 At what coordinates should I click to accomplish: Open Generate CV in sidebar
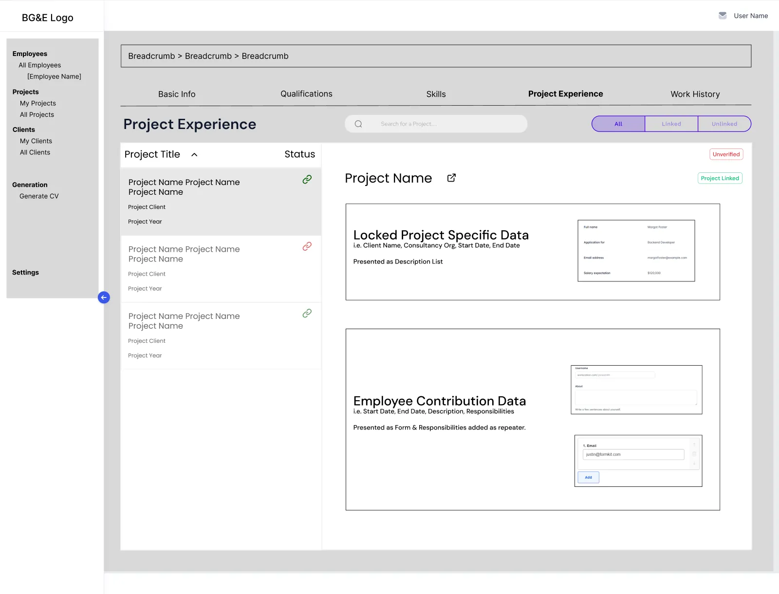(x=39, y=196)
